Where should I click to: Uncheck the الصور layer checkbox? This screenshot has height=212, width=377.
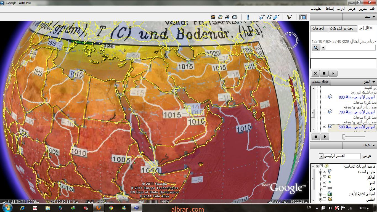pyautogui.click(x=325, y=182)
